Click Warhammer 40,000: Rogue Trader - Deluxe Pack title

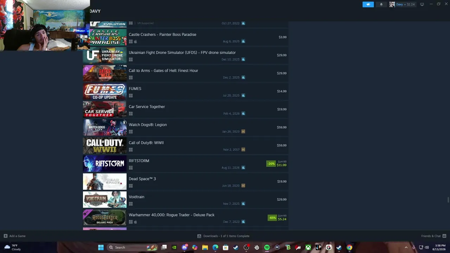(x=172, y=215)
